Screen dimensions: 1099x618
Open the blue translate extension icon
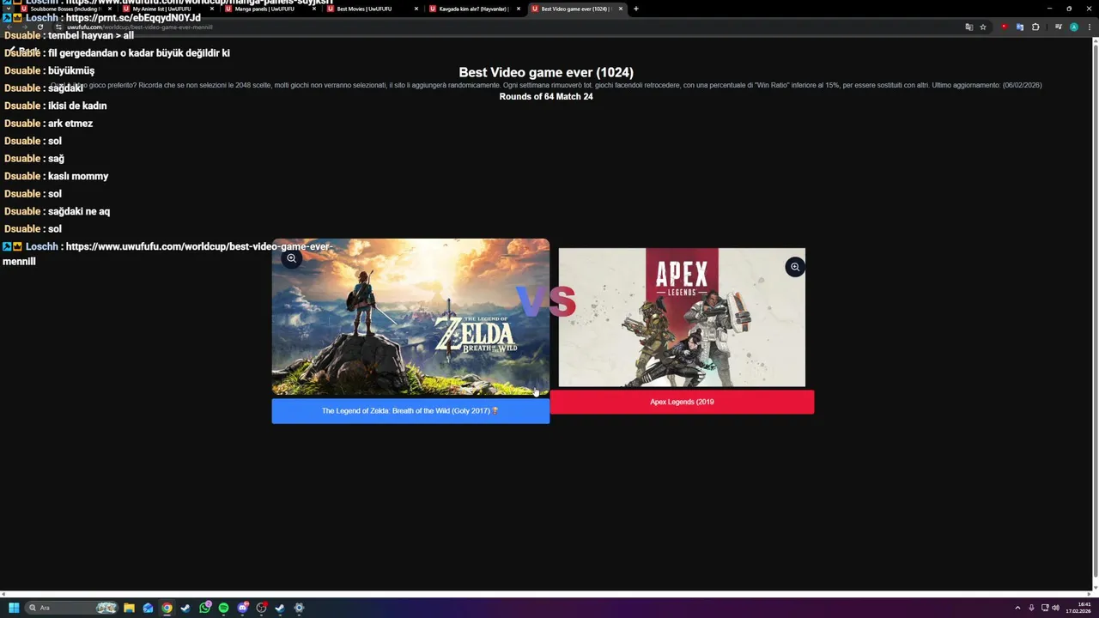pyautogui.click(x=1020, y=27)
